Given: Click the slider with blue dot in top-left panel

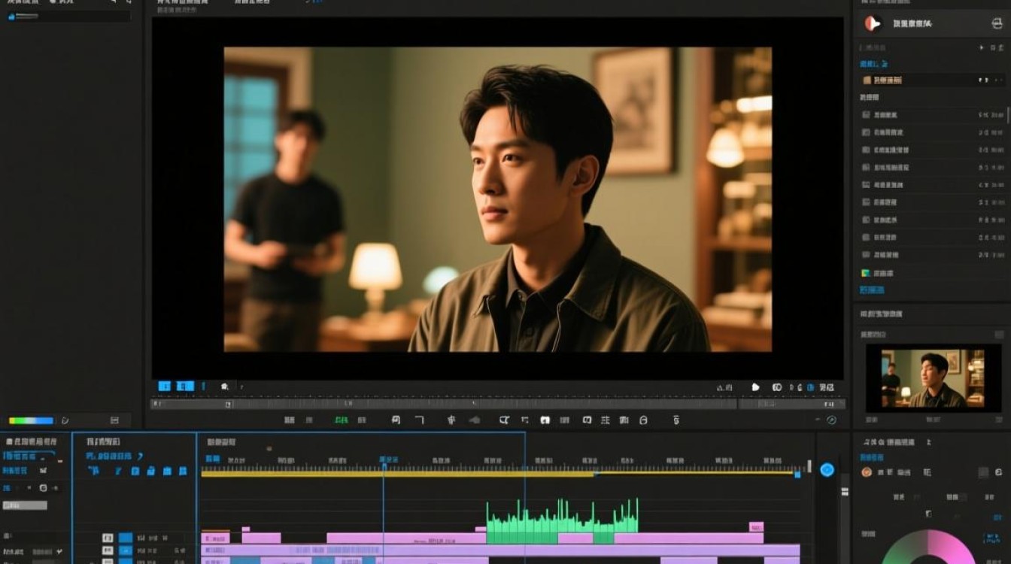Looking at the screenshot, I should [23, 17].
